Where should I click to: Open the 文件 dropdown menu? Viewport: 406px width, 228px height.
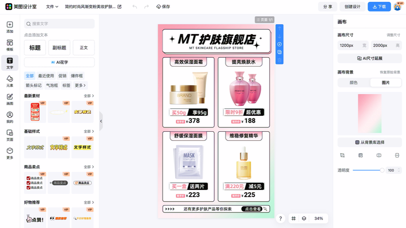(52, 7)
